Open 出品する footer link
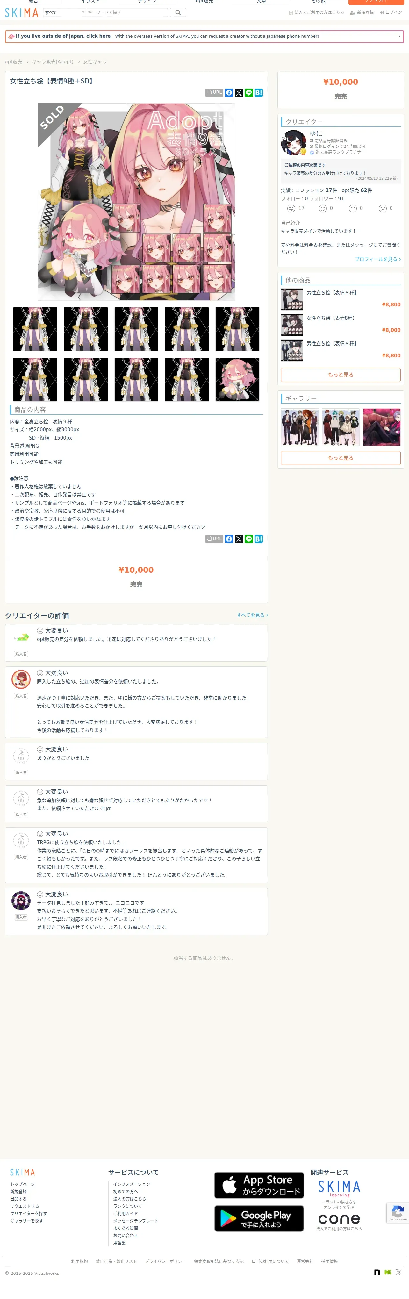The image size is (409, 1299). point(19,1199)
